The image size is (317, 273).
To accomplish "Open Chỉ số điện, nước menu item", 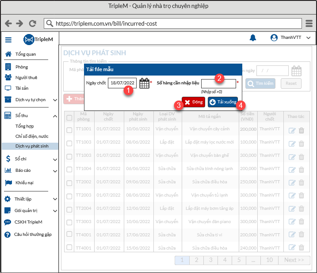I will tap(31, 136).
